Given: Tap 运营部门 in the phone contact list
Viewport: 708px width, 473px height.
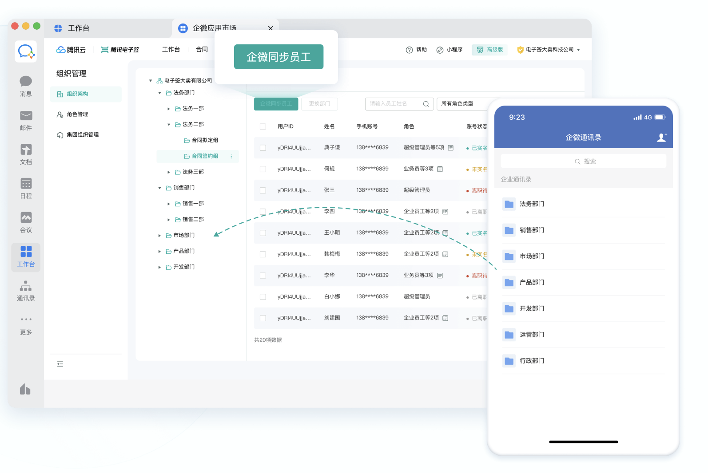Looking at the screenshot, I should 584,335.
